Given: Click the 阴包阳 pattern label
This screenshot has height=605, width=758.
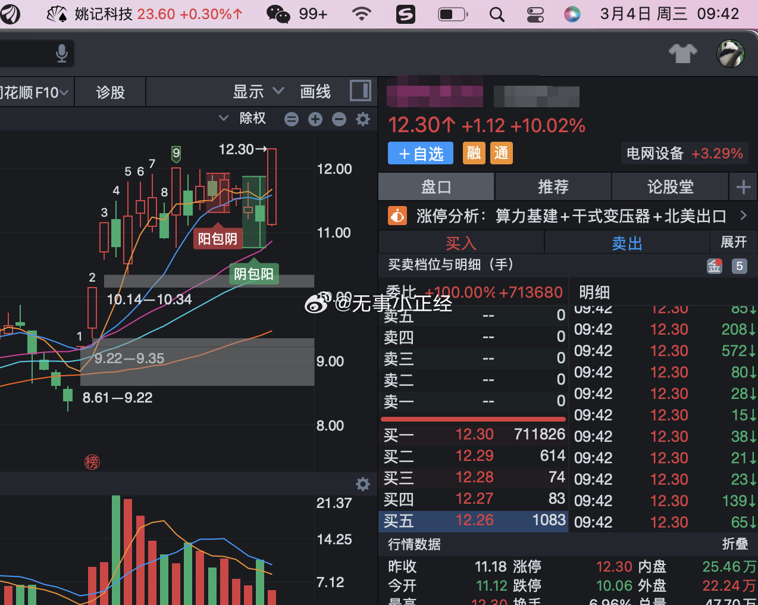Looking at the screenshot, I should pyautogui.click(x=254, y=273).
